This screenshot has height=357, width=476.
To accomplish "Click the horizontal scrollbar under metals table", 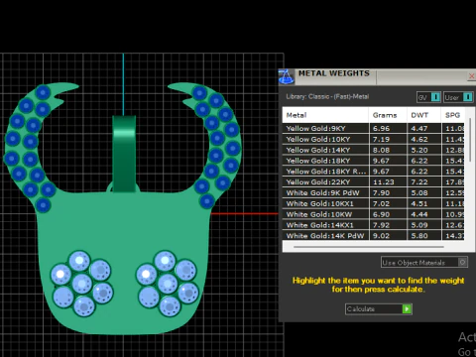I will (369, 247).
